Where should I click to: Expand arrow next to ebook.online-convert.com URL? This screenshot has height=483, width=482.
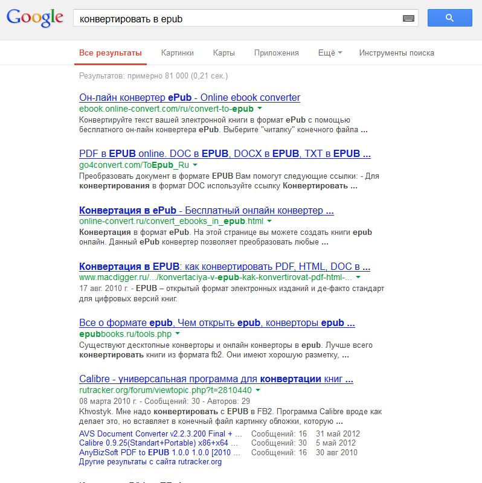coord(260,109)
